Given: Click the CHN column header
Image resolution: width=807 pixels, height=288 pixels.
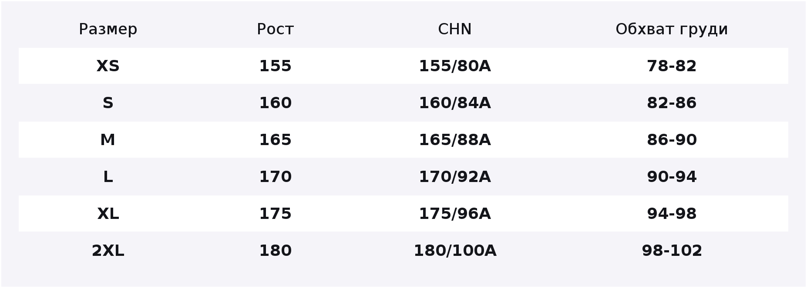Looking at the screenshot, I should 454,30.
